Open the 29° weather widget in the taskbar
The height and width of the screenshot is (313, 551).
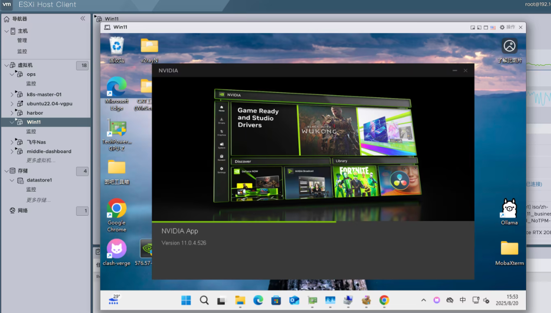click(114, 300)
